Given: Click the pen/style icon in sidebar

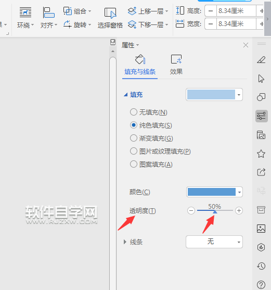Looking at the screenshot, I should [261, 60].
